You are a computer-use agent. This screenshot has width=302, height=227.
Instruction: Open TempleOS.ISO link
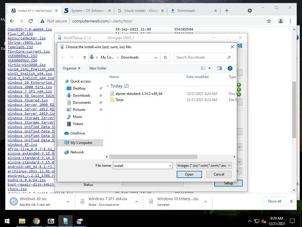pyautogui.click(x=20, y=47)
